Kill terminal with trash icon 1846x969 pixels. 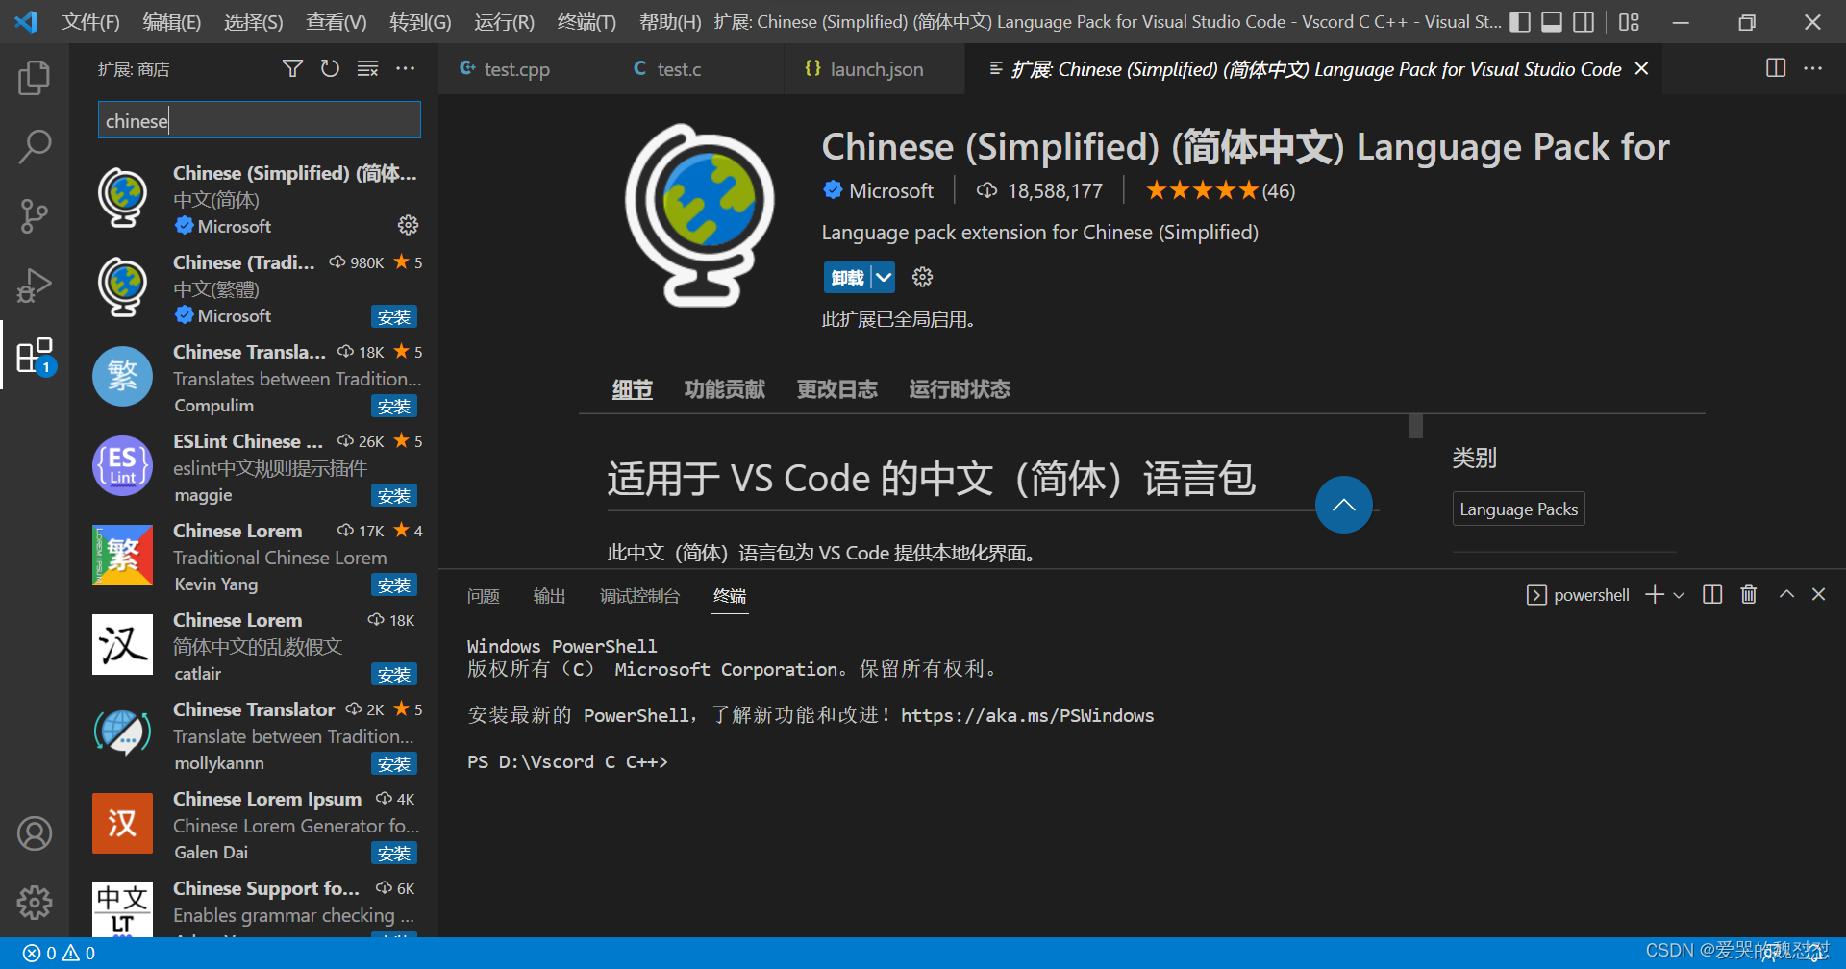click(1749, 595)
